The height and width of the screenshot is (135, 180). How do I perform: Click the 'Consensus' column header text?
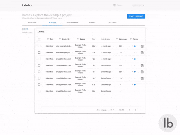[123, 39]
